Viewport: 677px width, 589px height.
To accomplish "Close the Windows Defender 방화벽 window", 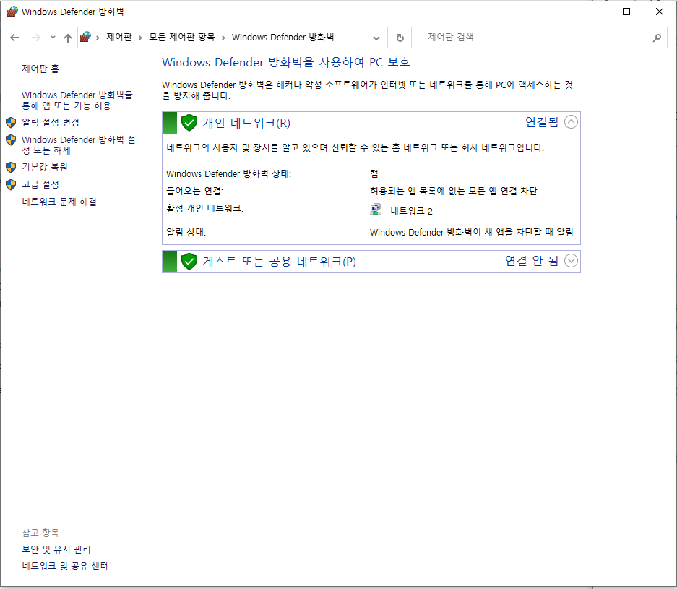I will click(x=659, y=12).
